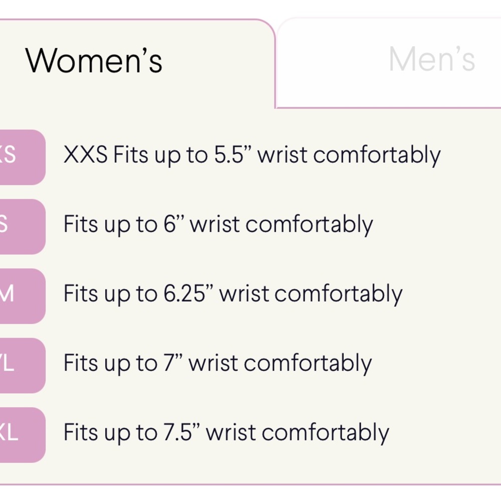Select the Women's tab
This screenshot has width=501, height=501.
coord(94,60)
